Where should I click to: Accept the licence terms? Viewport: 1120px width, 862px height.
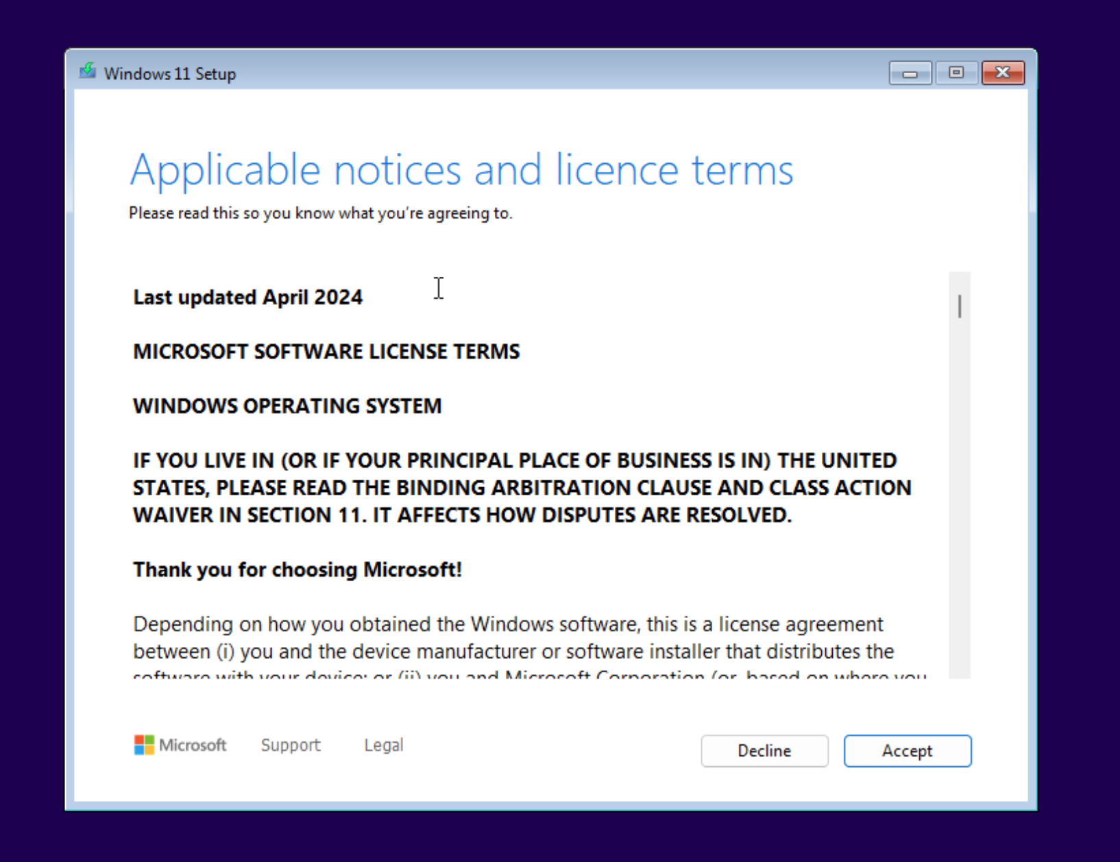click(x=907, y=751)
